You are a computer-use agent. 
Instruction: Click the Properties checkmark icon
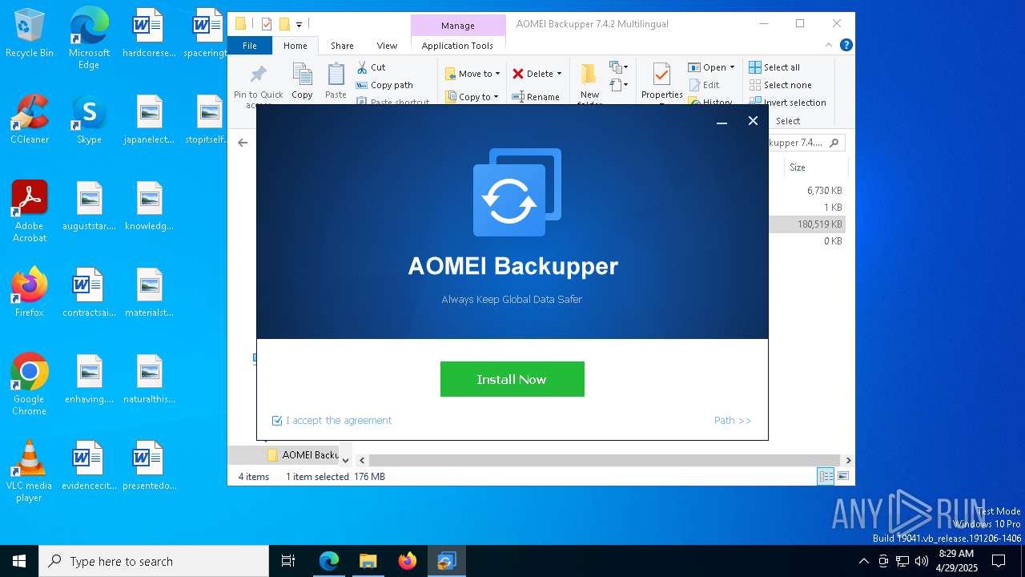[661, 75]
